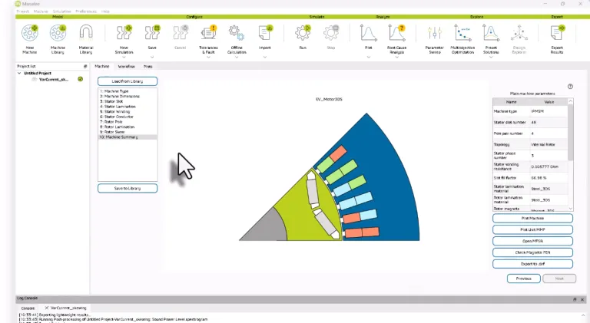Open Multiobjective Optimization
Screen dimensions: 590x323
[x=462, y=33]
